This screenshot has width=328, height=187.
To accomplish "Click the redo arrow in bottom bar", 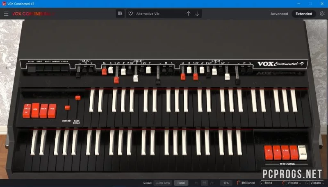I will click(212, 183).
